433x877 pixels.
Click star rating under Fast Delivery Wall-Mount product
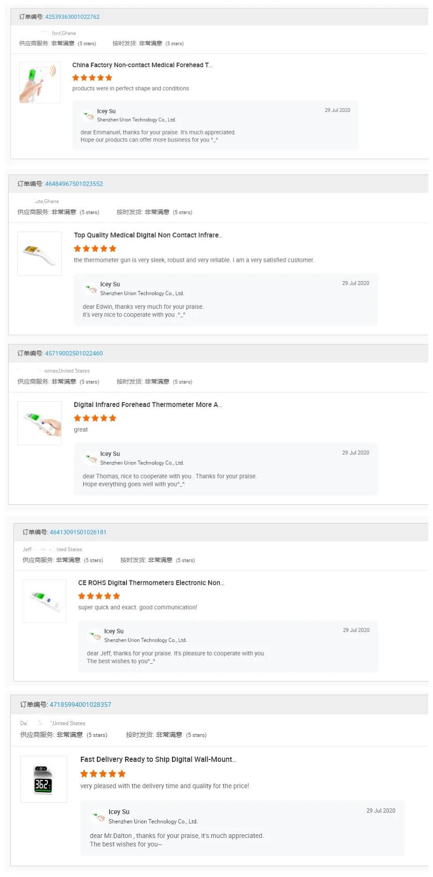(x=103, y=774)
